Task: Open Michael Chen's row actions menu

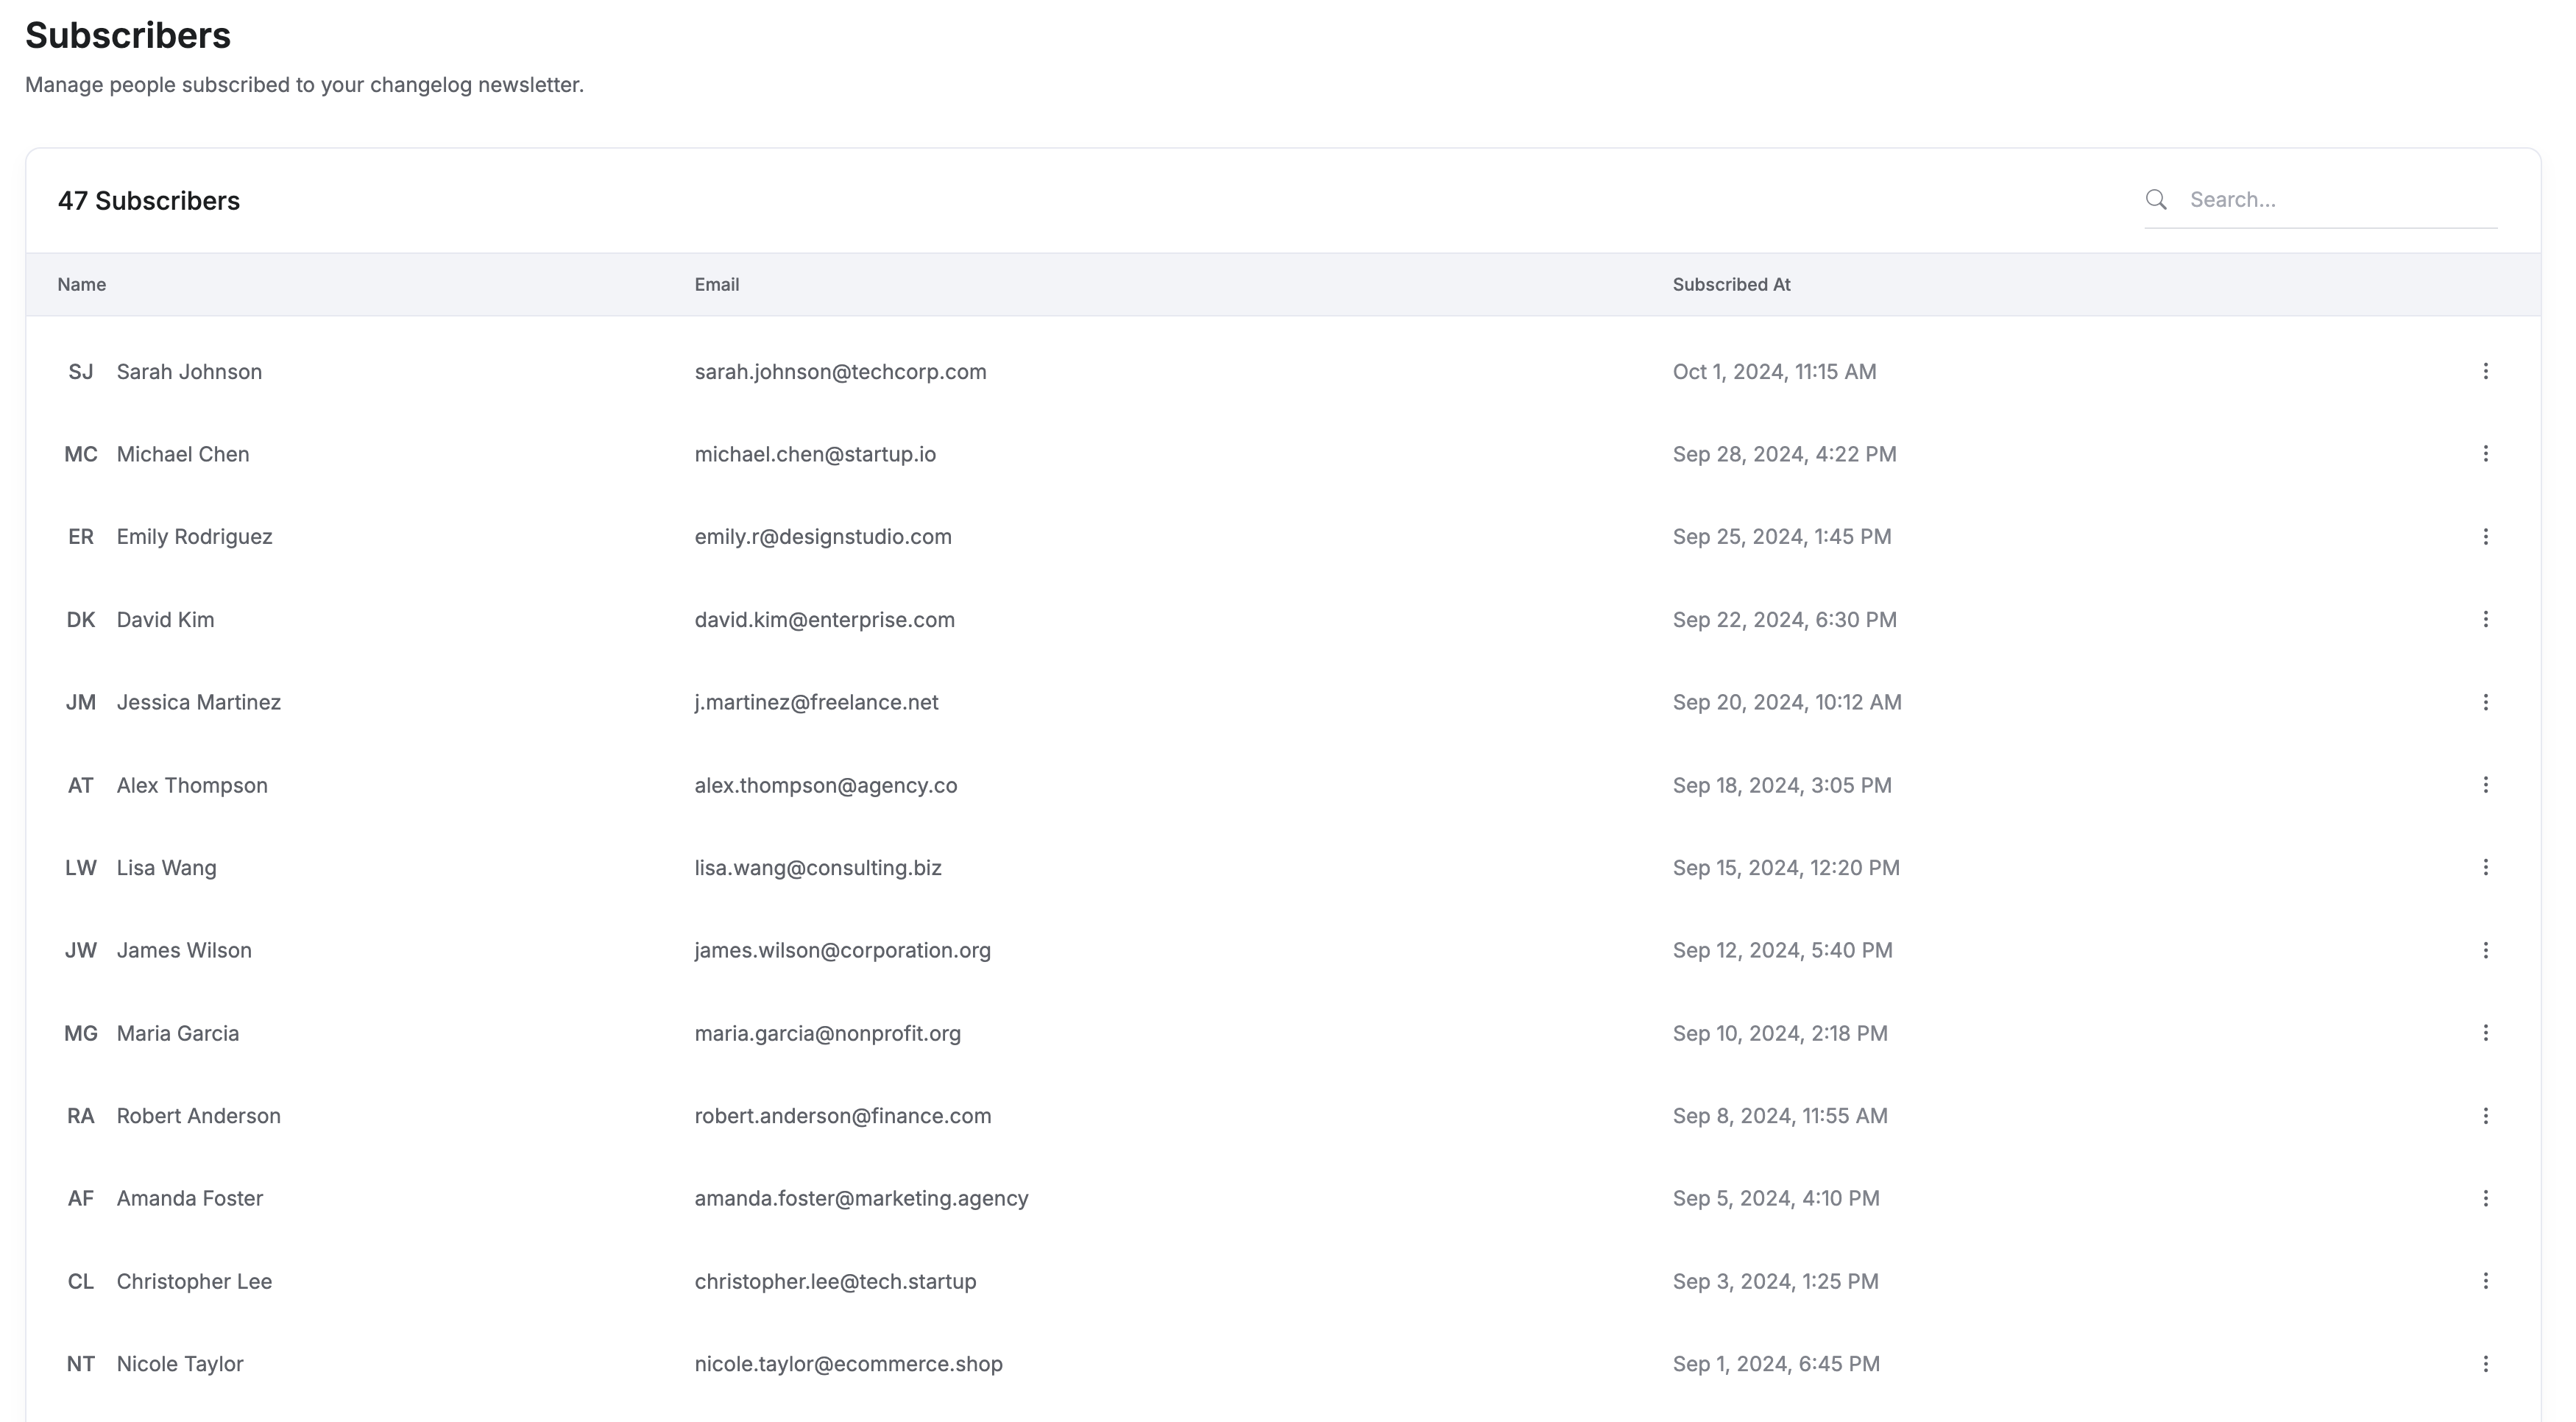Action: pyautogui.click(x=2485, y=454)
